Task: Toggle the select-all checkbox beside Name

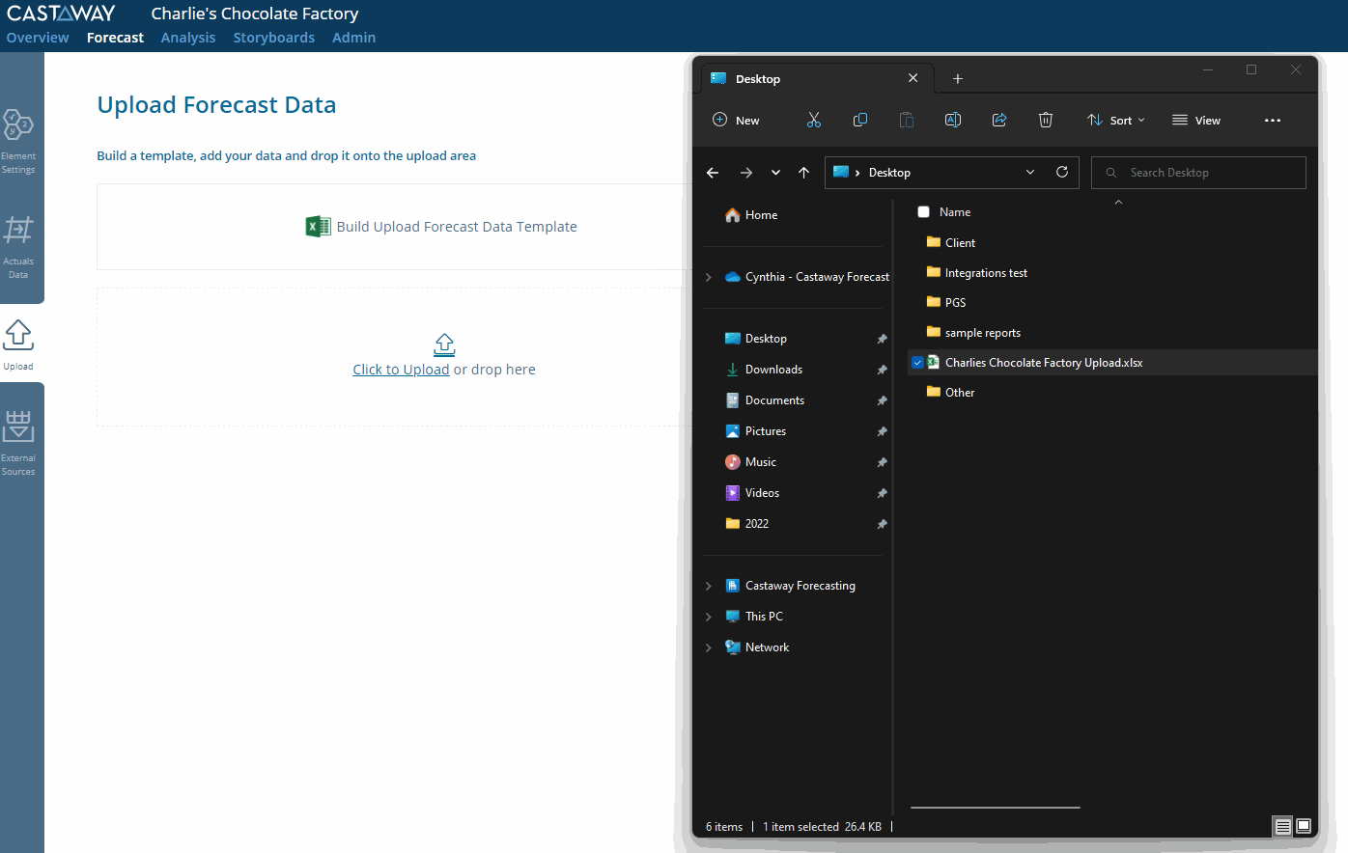Action: pyautogui.click(x=923, y=212)
